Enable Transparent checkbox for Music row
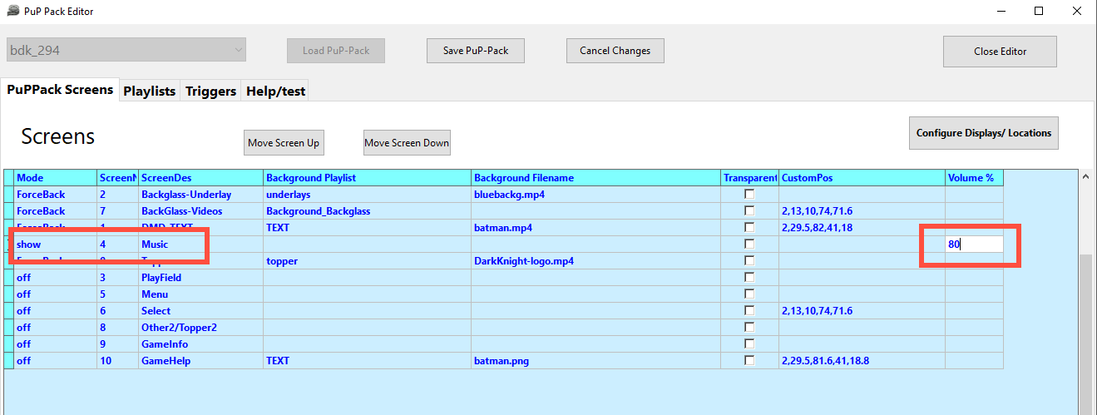The width and height of the screenshot is (1097, 415). click(749, 244)
